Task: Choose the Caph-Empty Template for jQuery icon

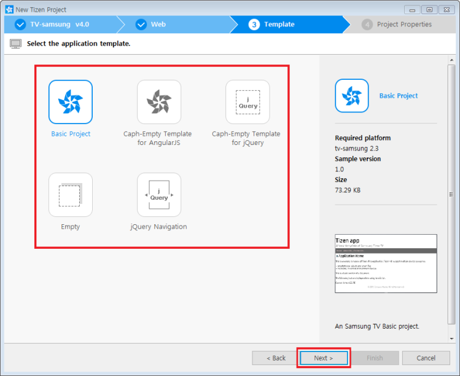Action: pyautogui.click(x=248, y=102)
